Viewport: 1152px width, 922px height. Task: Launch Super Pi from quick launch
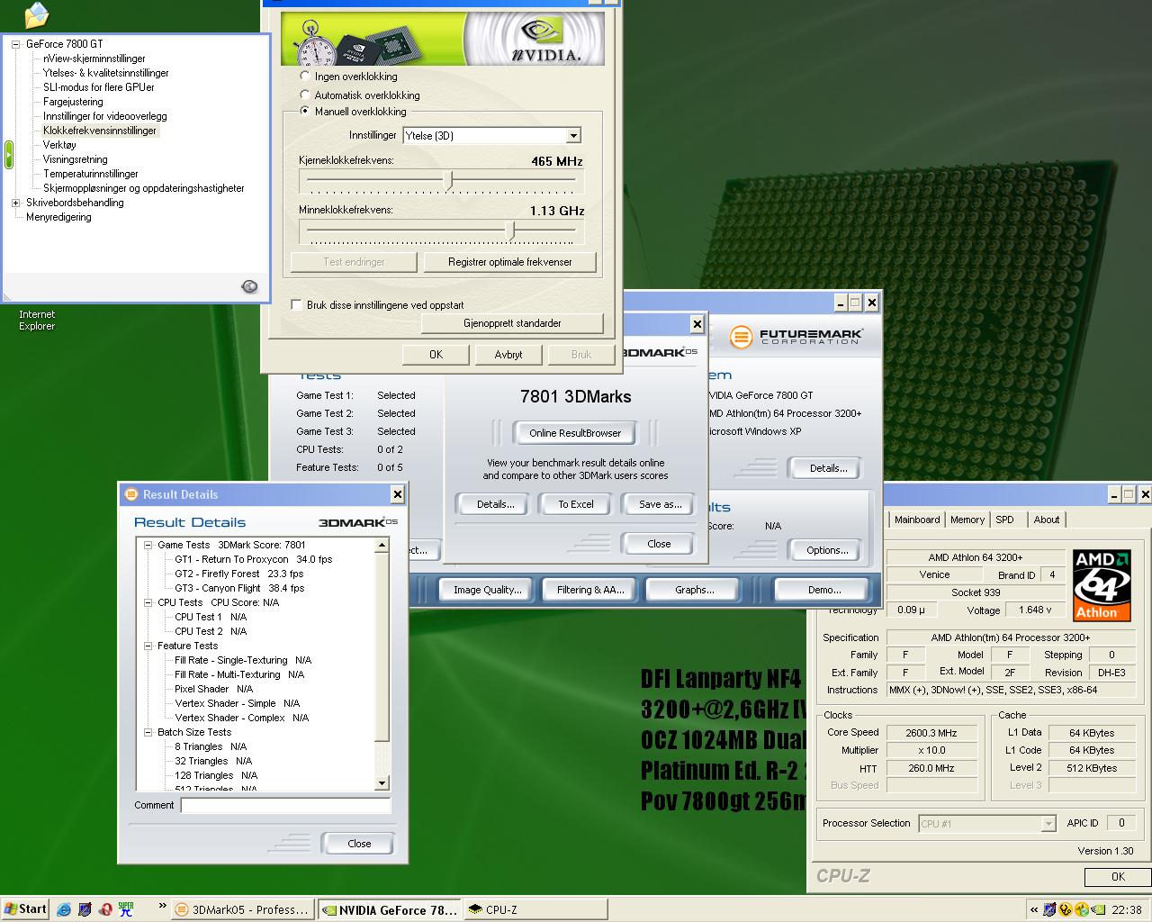pyautogui.click(x=126, y=909)
